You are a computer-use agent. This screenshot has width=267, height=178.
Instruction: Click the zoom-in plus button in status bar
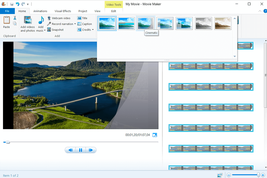coord(263,175)
